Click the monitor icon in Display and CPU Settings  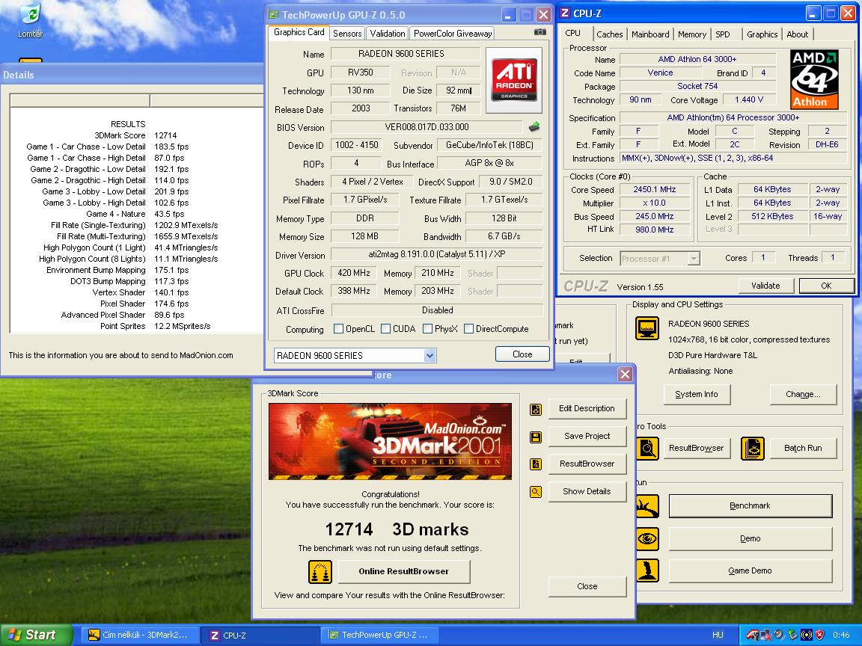tap(647, 328)
